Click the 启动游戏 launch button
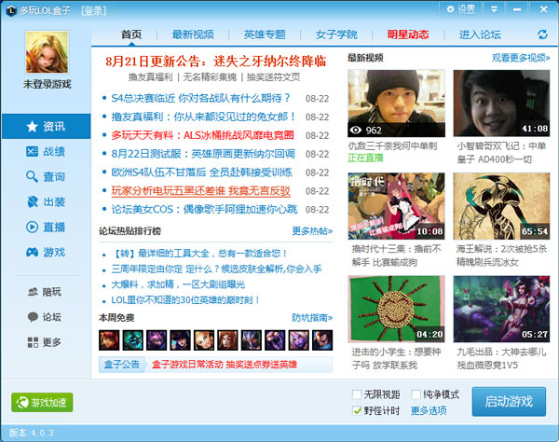 click(509, 402)
